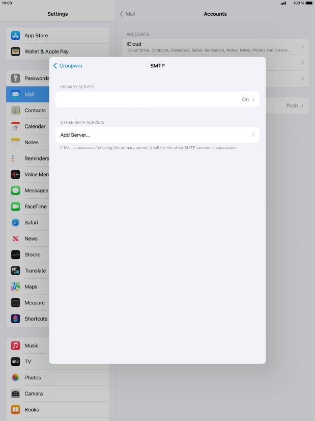Viewport: 315px width, 421px height.
Task: Open the Contacts icon in sidebar
Action: (15, 111)
